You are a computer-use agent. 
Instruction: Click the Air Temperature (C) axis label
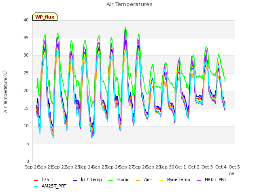coord(5,92)
